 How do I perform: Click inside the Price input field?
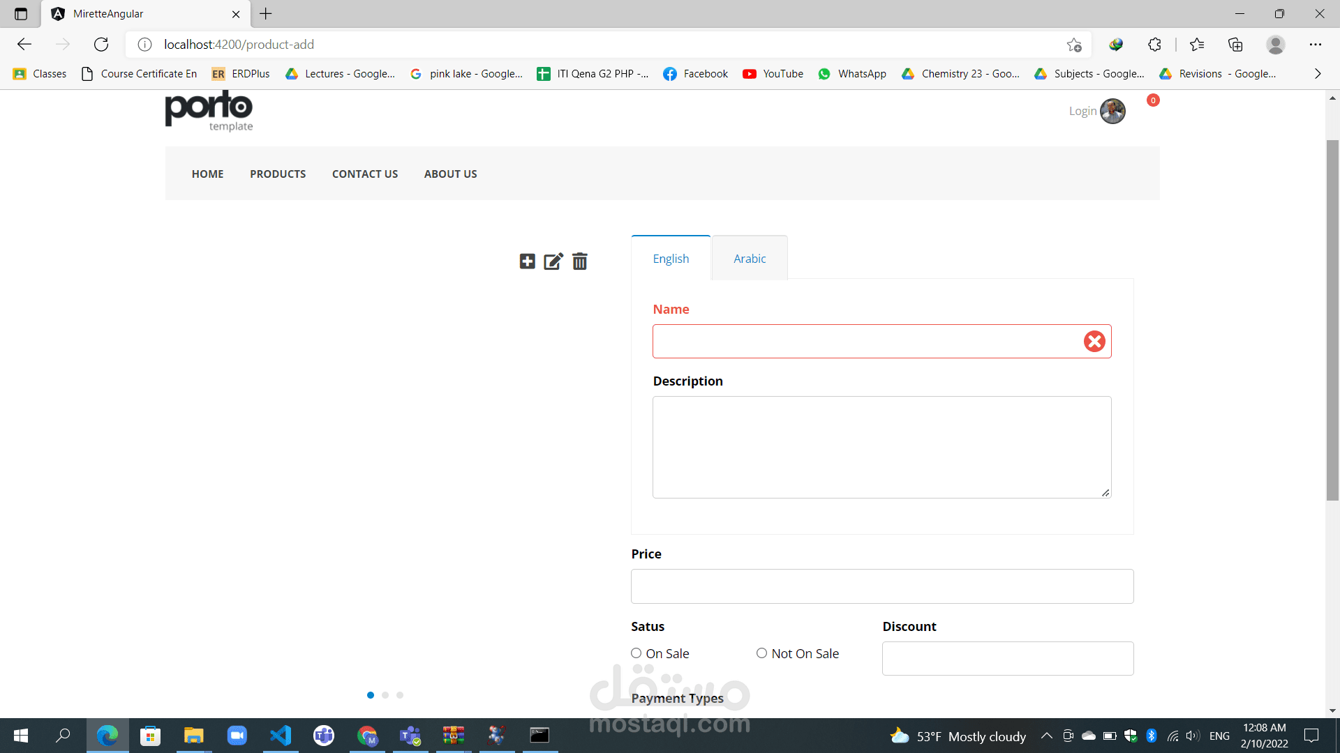(881, 586)
